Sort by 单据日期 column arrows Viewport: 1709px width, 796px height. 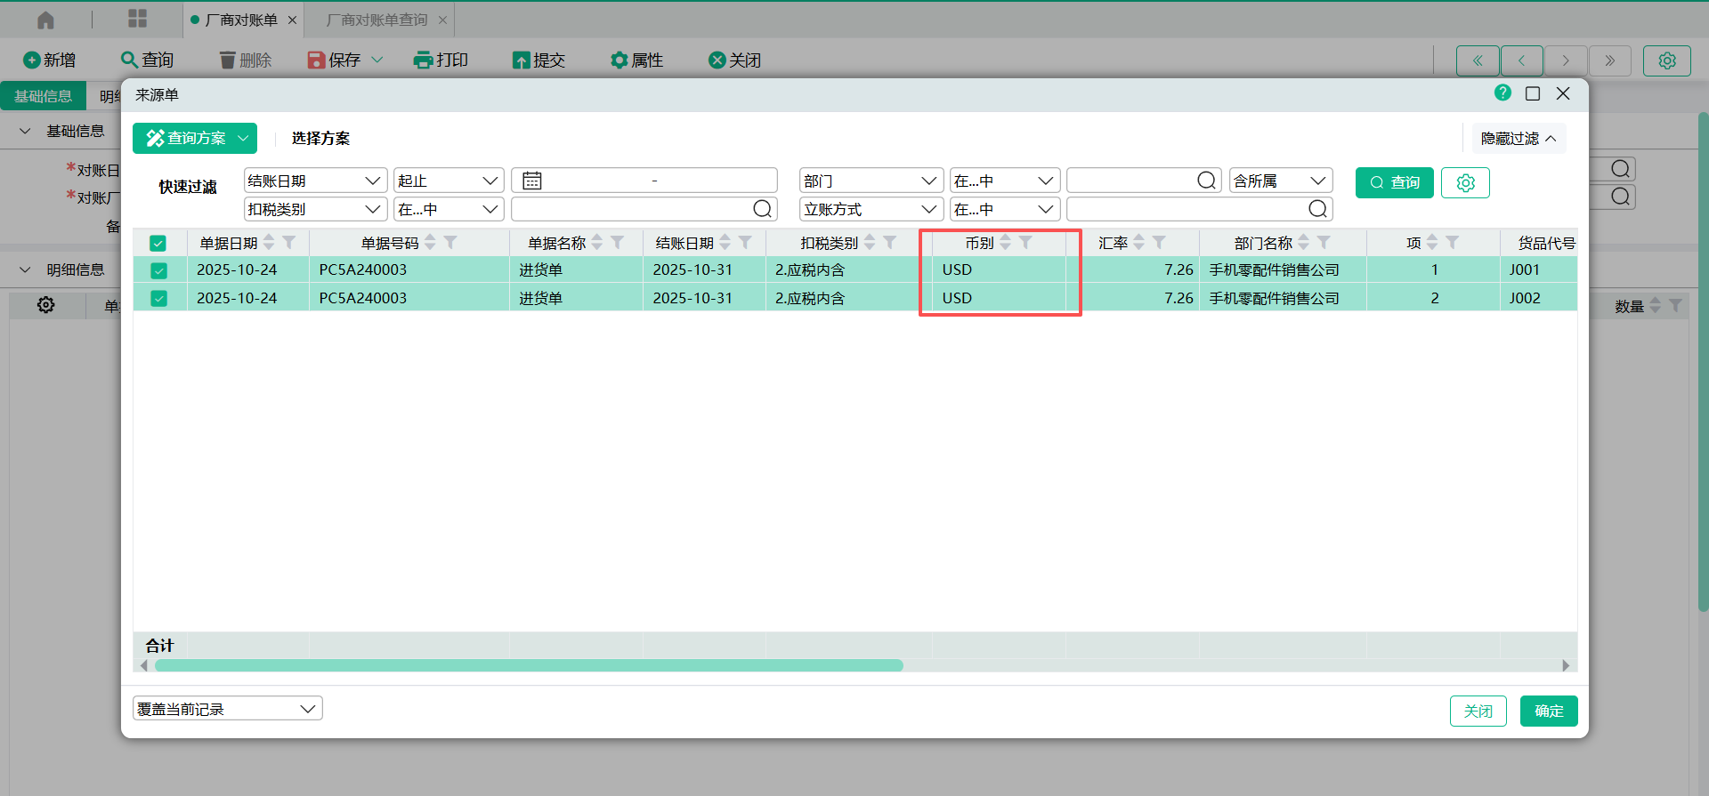click(269, 243)
